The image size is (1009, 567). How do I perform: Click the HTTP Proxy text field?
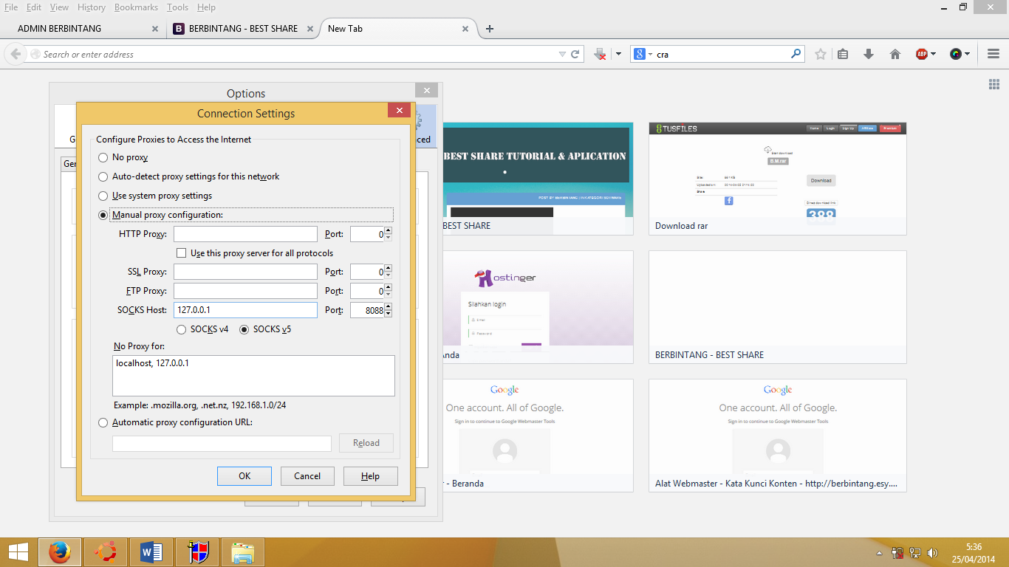pyautogui.click(x=245, y=234)
